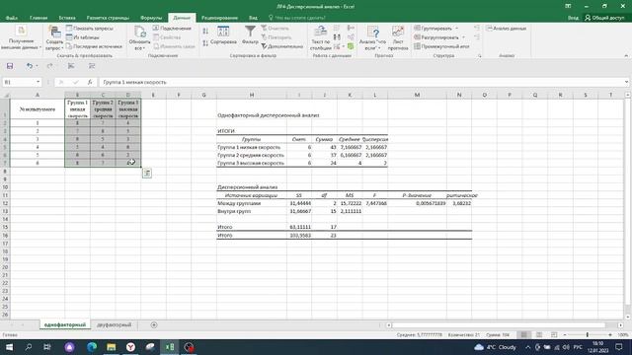Click the Save icon in quick access toolbar
This screenshot has width=632, height=355.
(x=10, y=66)
